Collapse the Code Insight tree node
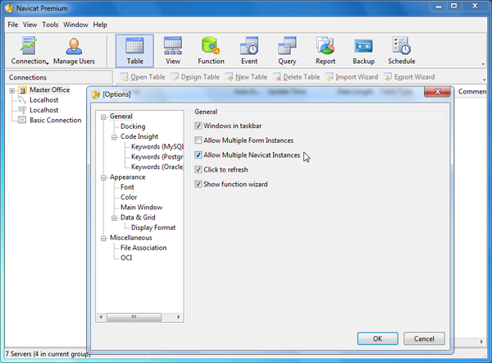492x363 pixels. coord(114,137)
